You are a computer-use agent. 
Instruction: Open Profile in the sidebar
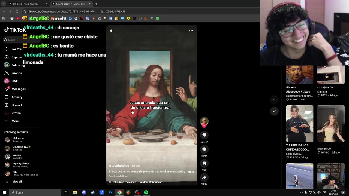pyautogui.click(x=13, y=113)
